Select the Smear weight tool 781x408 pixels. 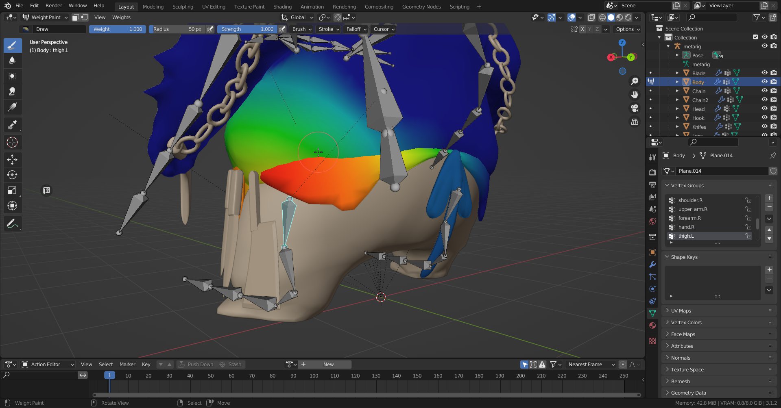pos(12,91)
